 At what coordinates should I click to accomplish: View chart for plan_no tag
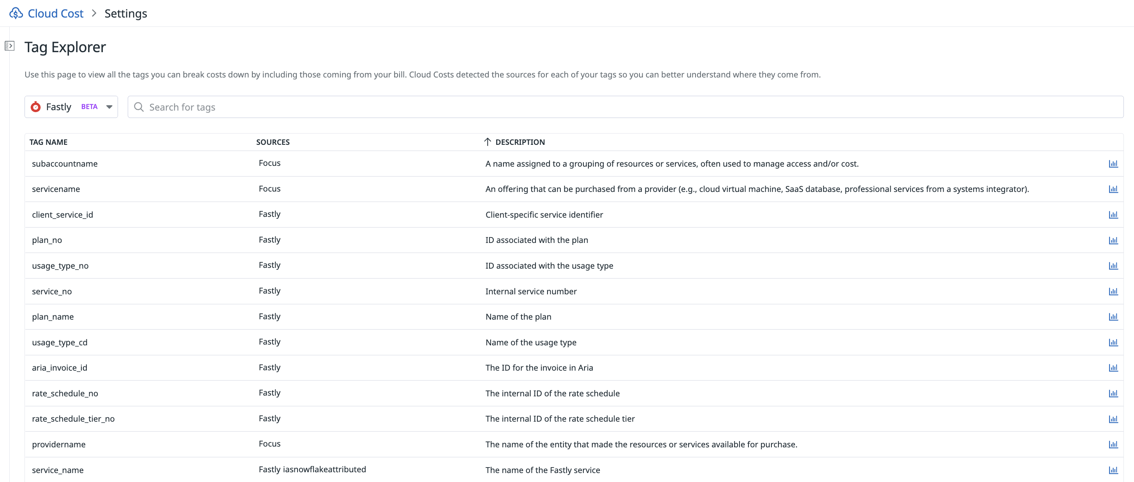(1113, 240)
